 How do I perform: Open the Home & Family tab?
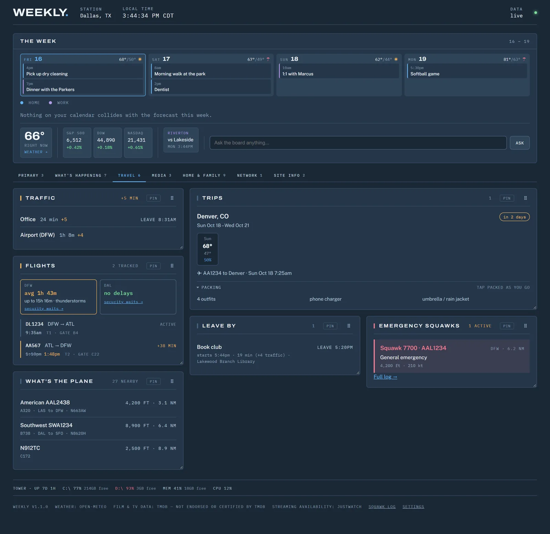coord(204,175)
